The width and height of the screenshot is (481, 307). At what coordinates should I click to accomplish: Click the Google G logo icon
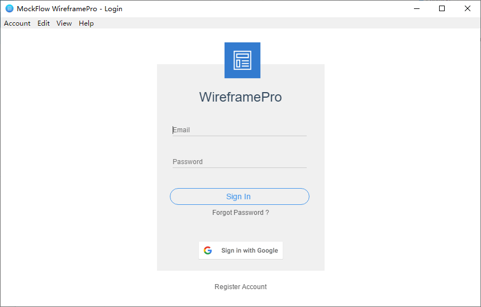click(208, 251)
